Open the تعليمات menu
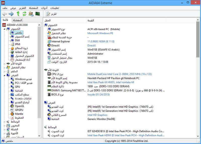The height and width of the screenshot is (144, 201). [55, 8]
